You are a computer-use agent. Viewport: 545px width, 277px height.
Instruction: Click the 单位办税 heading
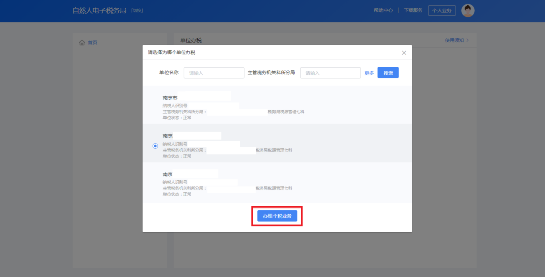pos(191,41)
